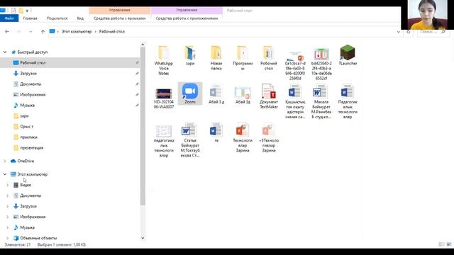Expand Загрузки node under Этот компьютер
454x255 pixels.
[8, 206]
